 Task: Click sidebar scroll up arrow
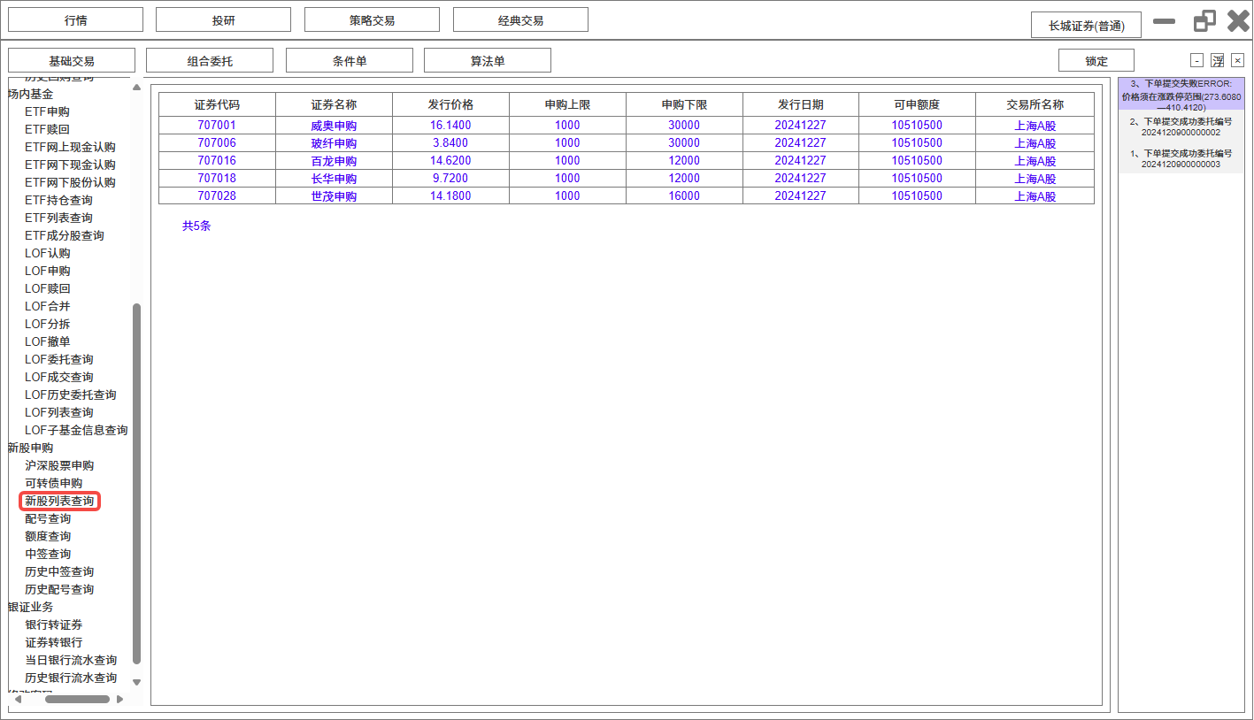(x=136, y=88)
